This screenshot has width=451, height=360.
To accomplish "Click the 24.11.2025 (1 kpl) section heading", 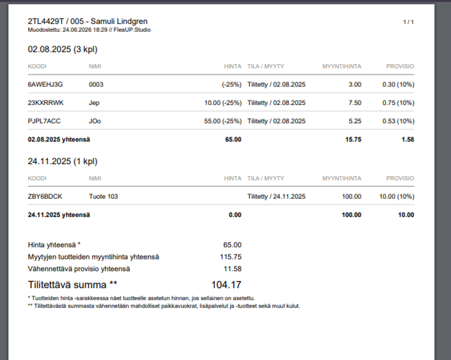I will pos(63,161).
